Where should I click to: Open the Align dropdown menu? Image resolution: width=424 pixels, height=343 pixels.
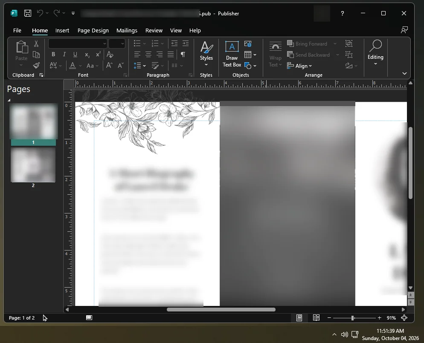[299, 66]
